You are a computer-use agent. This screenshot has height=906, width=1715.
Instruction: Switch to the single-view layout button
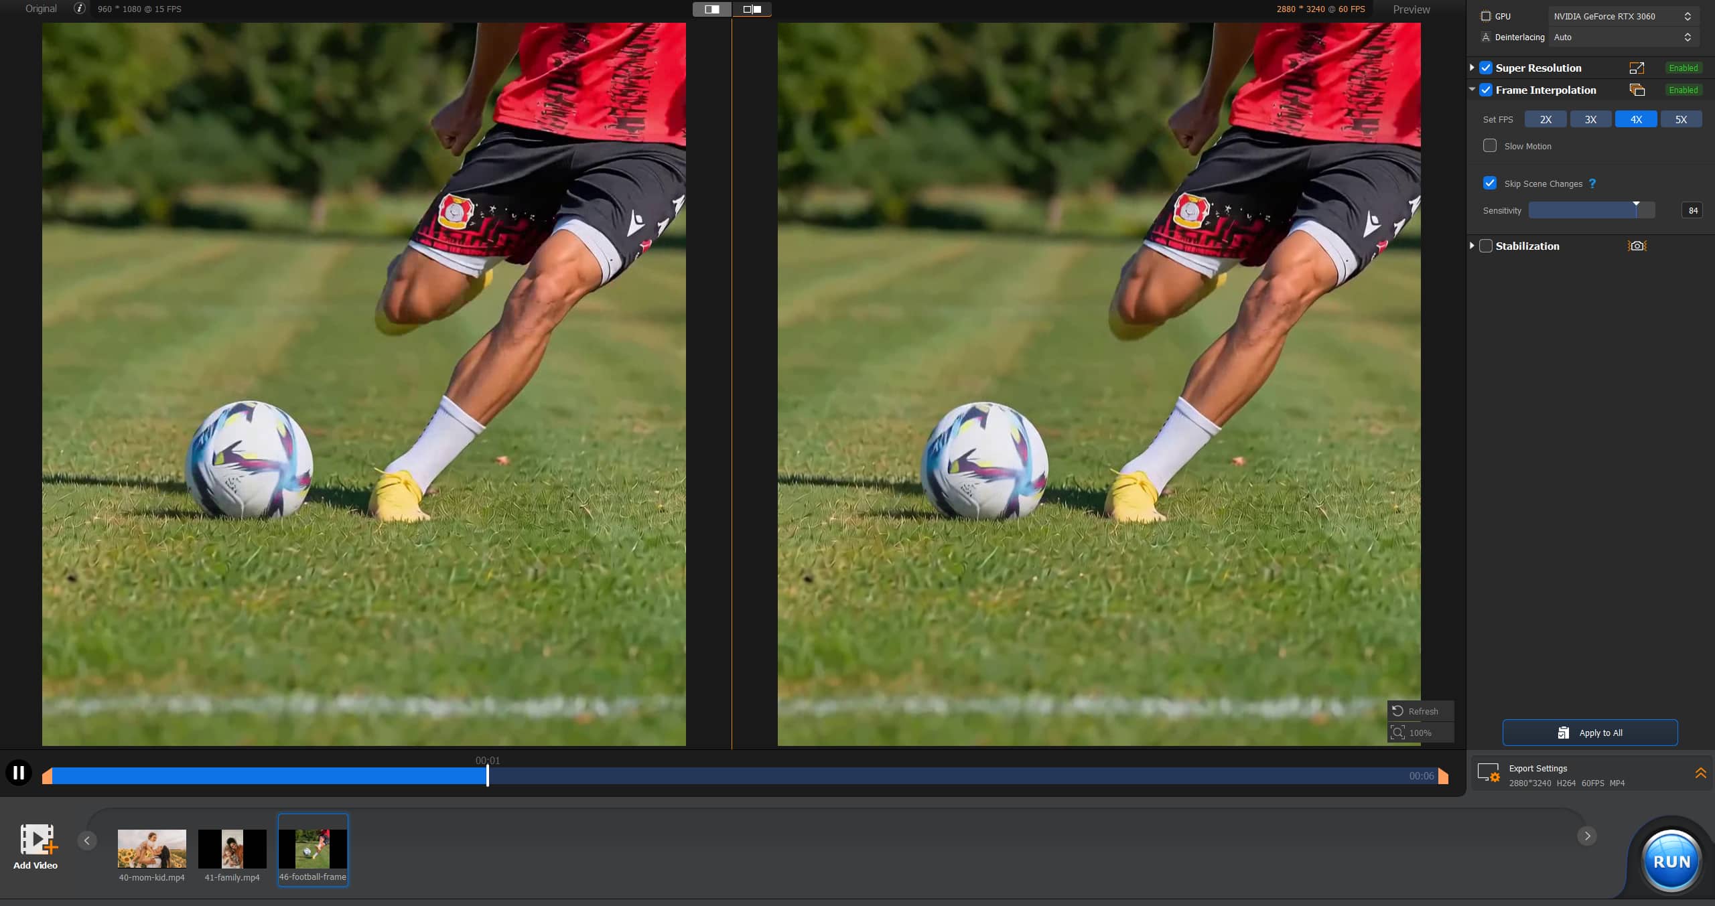[x=711, y=9]
